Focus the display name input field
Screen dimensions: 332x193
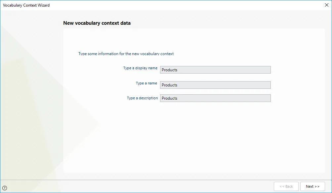pyautogui.click(x=215, y=70)
